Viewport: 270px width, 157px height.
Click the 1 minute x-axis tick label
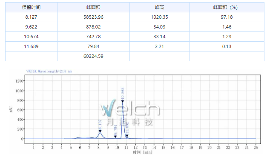(x=34, y=148)
